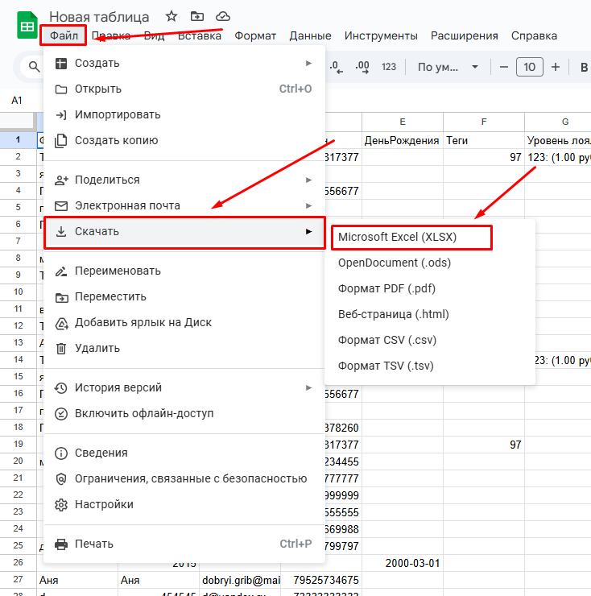Click the font size input field
This screenshot has width=591, height=596.
coord(529,67)
